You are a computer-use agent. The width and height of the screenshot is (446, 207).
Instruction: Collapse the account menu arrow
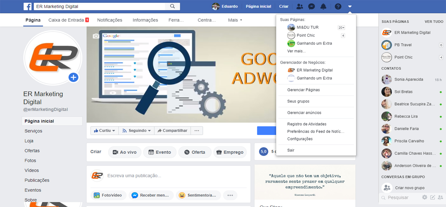350,6
